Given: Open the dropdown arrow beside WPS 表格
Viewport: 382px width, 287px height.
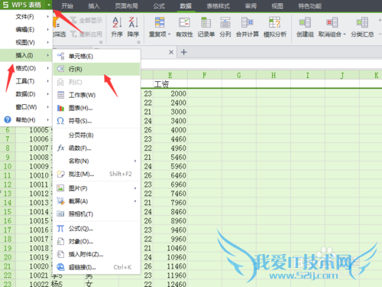Looking at the screenshot, I should 49,5.
